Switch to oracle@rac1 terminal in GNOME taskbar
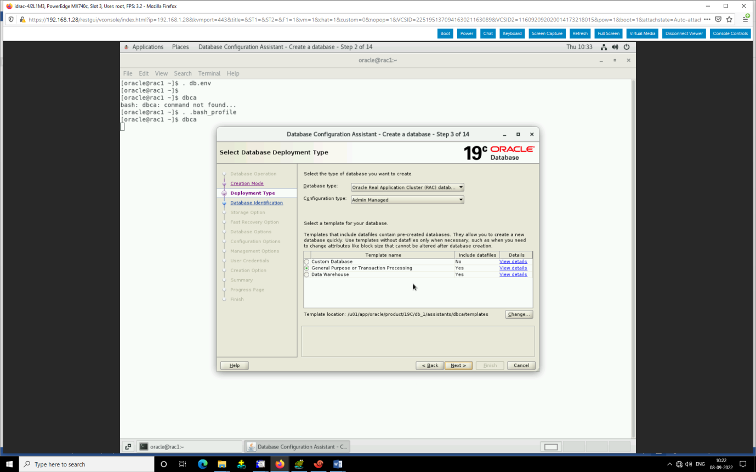 pos(189,447)
